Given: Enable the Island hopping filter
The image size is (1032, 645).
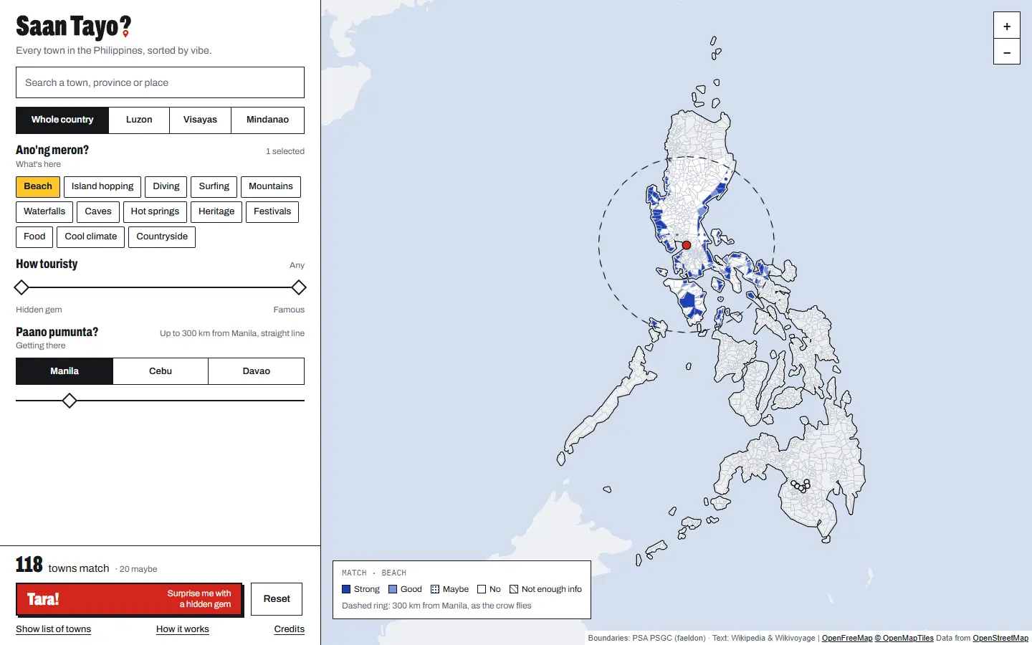Looking at the screenshot, I should pos(102,186).
